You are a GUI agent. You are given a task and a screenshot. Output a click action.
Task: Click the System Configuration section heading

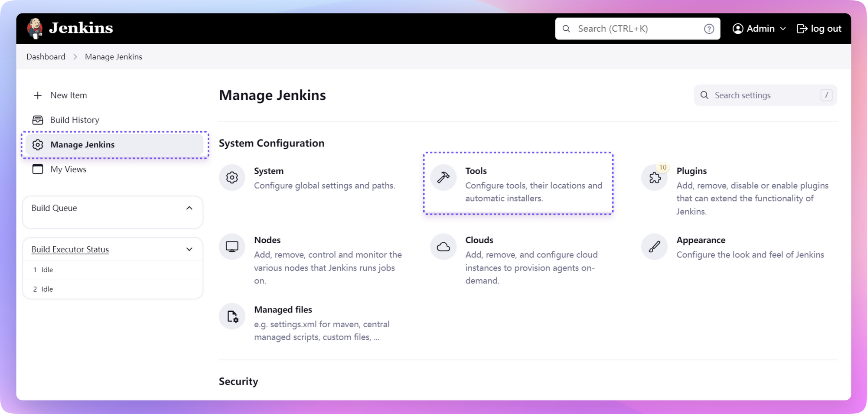pos(271,143)
